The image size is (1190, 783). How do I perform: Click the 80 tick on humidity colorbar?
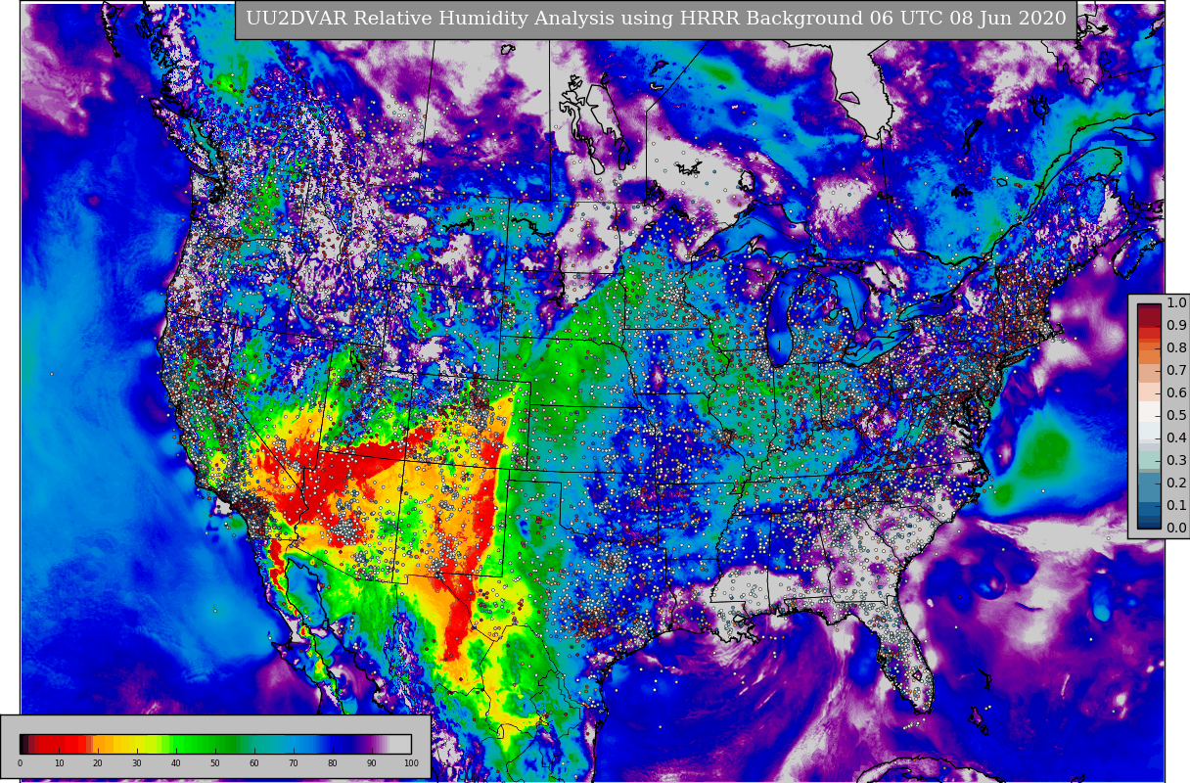click(333, 763)
